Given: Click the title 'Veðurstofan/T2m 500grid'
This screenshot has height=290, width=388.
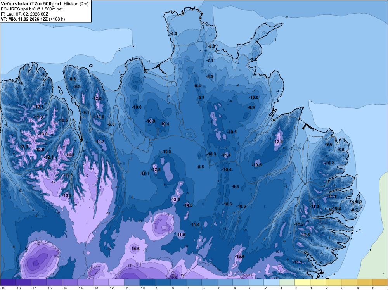Looking at the screenshot, I should [x=32, y=4].
